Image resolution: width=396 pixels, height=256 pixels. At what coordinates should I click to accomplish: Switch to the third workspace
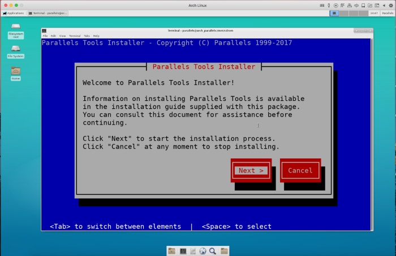[354, 13]
